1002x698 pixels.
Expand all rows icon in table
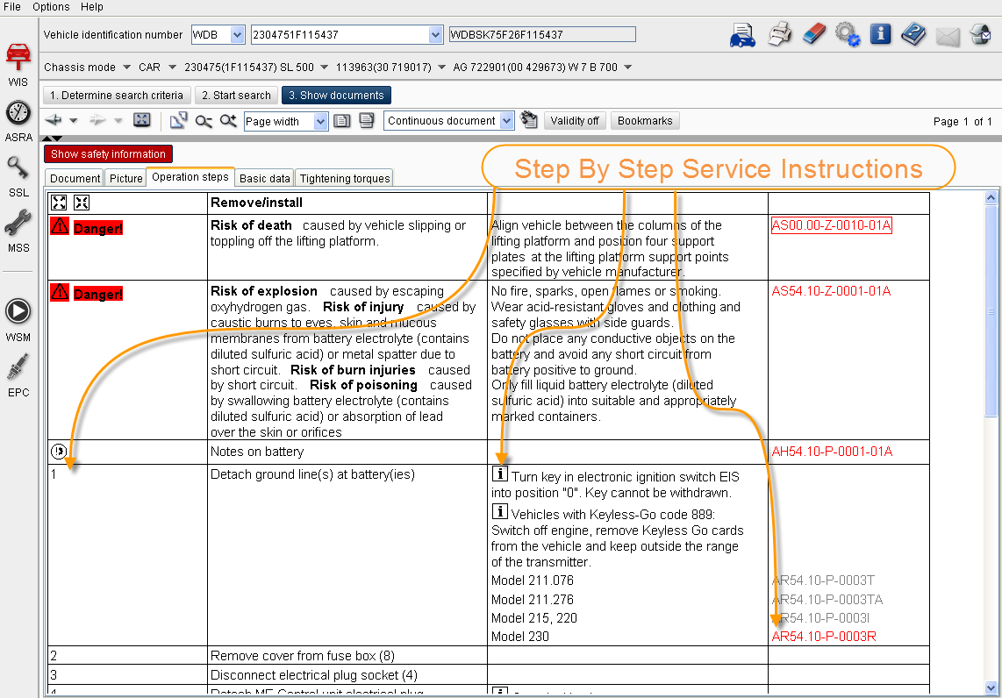59,203
